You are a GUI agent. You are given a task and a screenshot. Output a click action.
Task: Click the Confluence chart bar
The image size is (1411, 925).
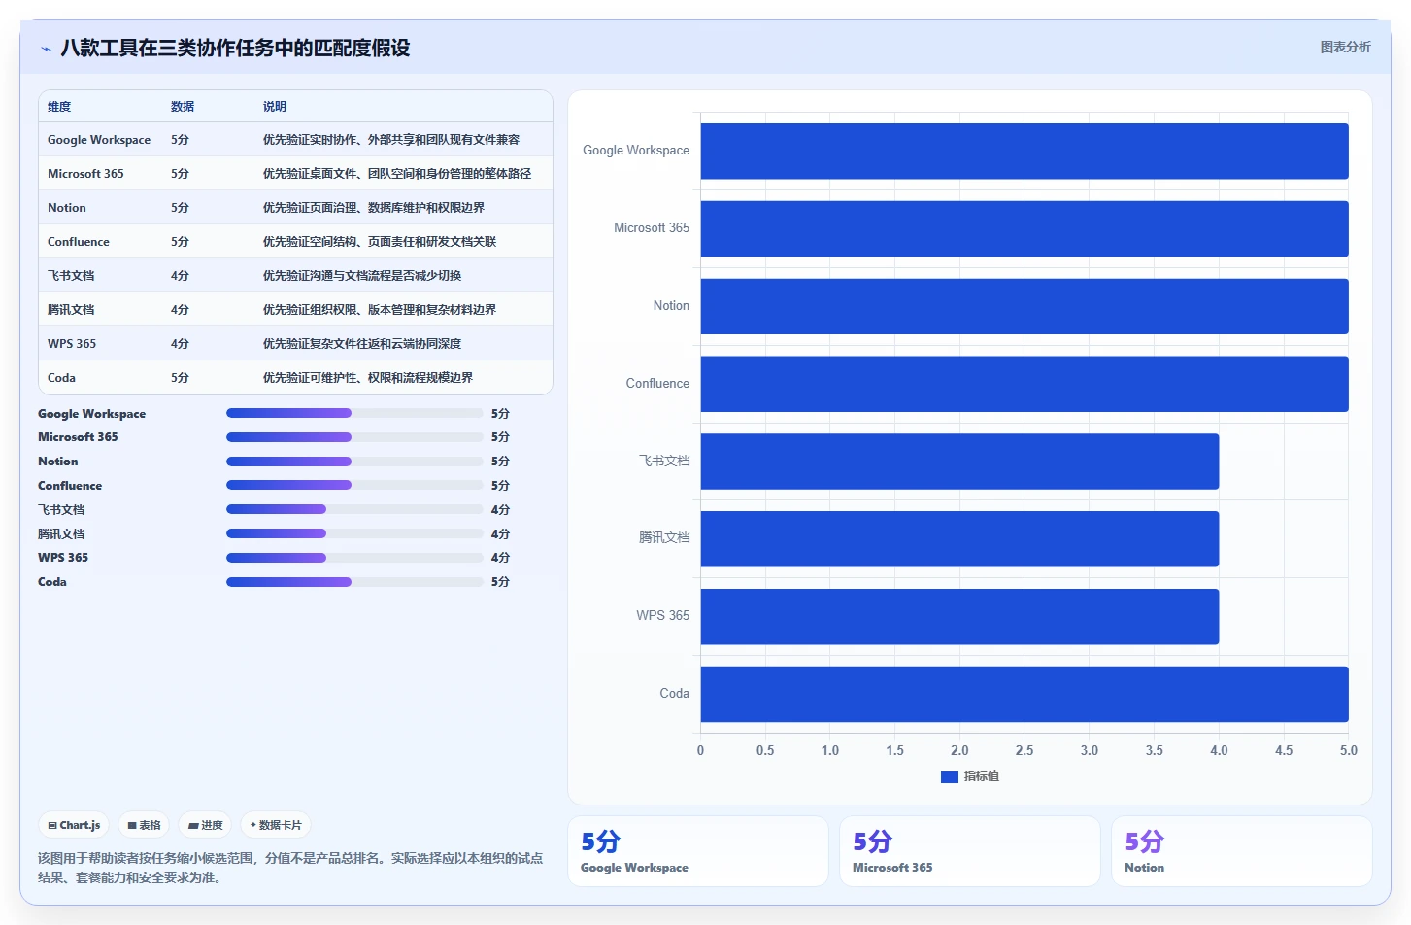(1025, 384)
